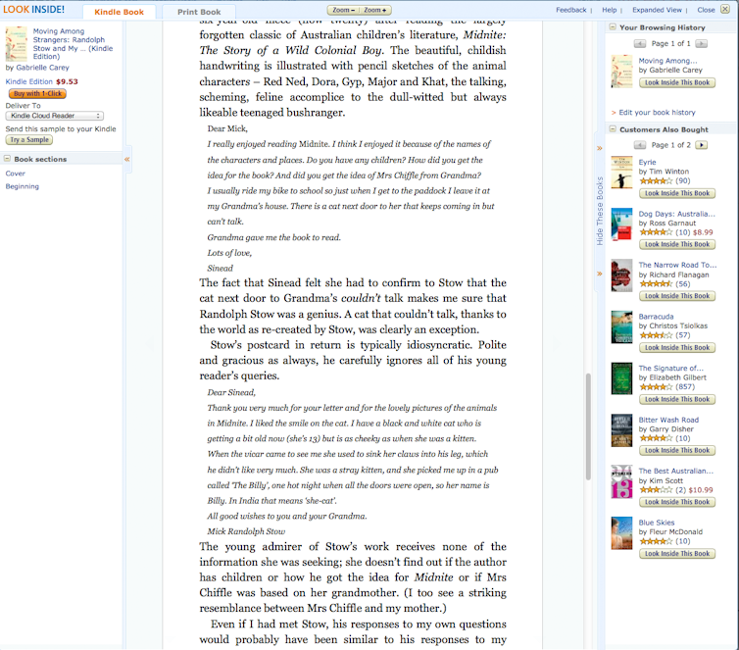Jump to the Beginning section

pos(23,186)
